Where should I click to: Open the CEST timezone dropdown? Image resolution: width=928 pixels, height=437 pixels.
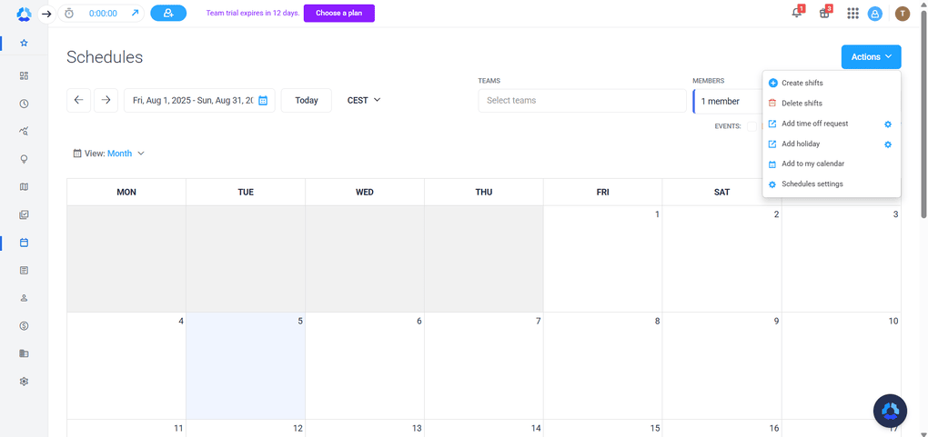pos(364,101)
